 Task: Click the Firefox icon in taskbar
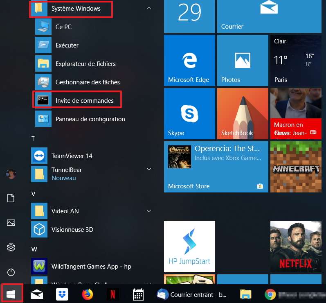click(x=87, y=294)
